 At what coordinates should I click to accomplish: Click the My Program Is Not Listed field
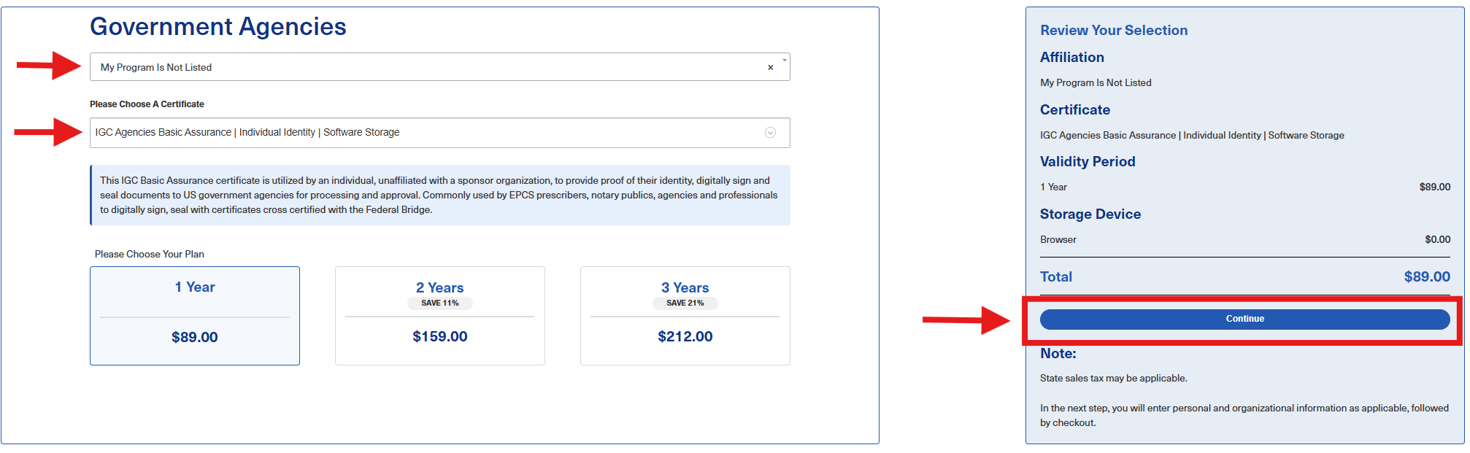(x=439, y=67)
